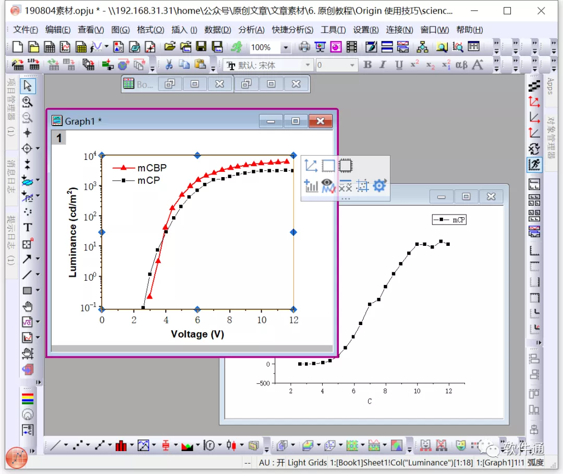
Task: Open the zoom percentage 100% dropdown
Action: 286,47
